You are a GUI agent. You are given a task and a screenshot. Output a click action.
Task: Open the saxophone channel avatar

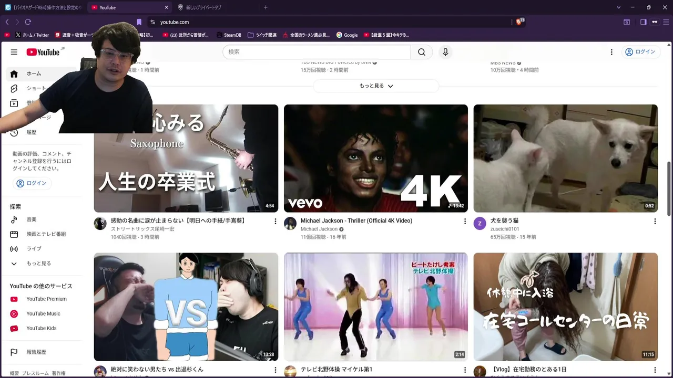(100, 224)
